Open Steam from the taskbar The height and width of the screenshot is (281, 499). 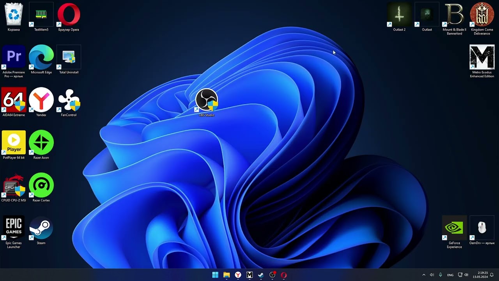[261, 275]
